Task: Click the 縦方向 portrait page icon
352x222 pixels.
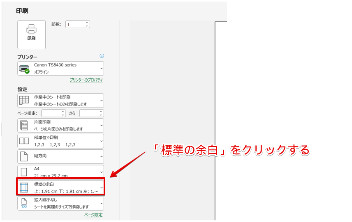Action: pyautogui.click(x=24, y=157)
